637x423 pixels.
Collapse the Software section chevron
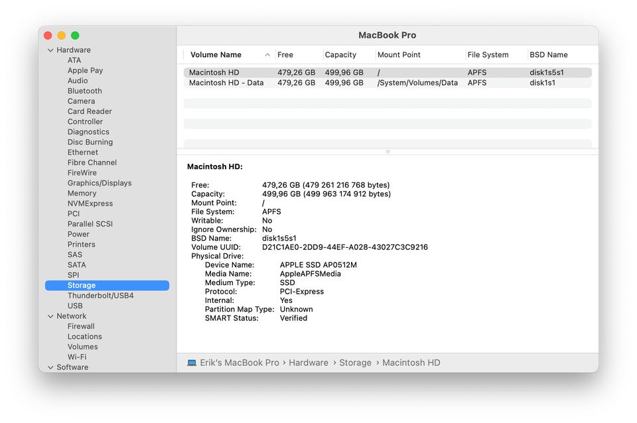50,367
